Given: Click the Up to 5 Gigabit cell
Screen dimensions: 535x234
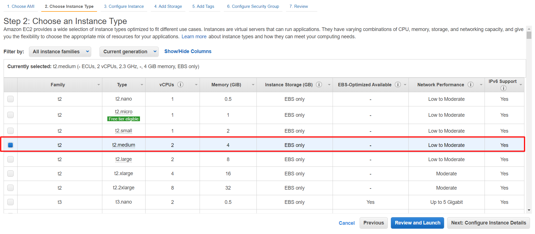Looking at the screenshot, I should pos(446,202).
